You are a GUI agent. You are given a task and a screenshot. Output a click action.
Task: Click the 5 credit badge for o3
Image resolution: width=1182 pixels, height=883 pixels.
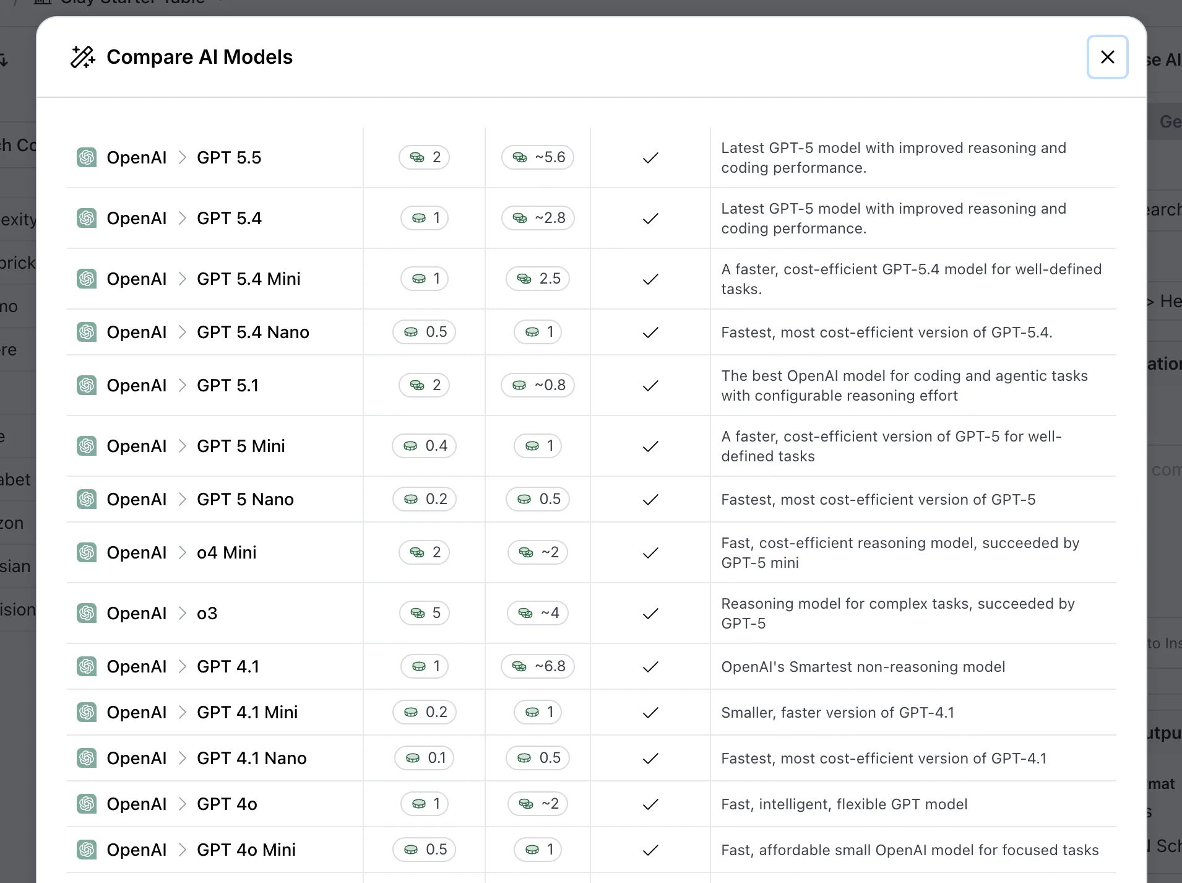(x=425, y=613)
